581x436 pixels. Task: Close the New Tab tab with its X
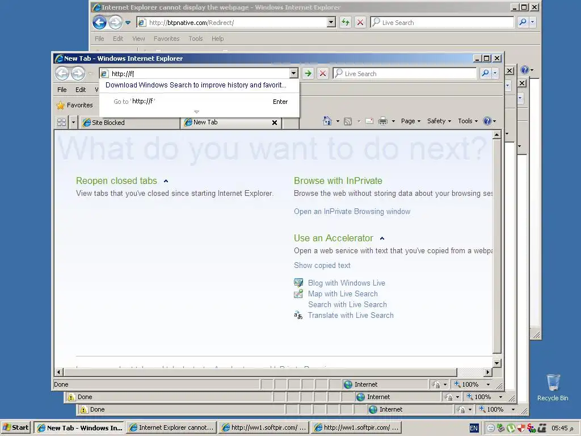coord(275,123)
